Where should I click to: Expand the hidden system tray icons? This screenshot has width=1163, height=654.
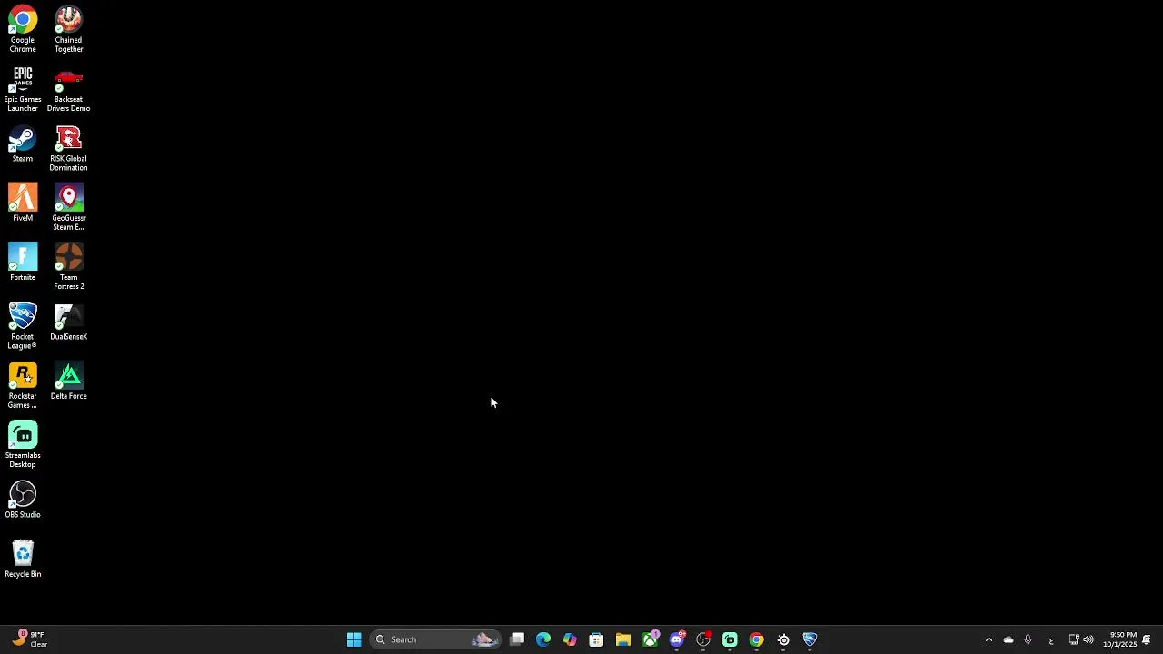point(989,639)
